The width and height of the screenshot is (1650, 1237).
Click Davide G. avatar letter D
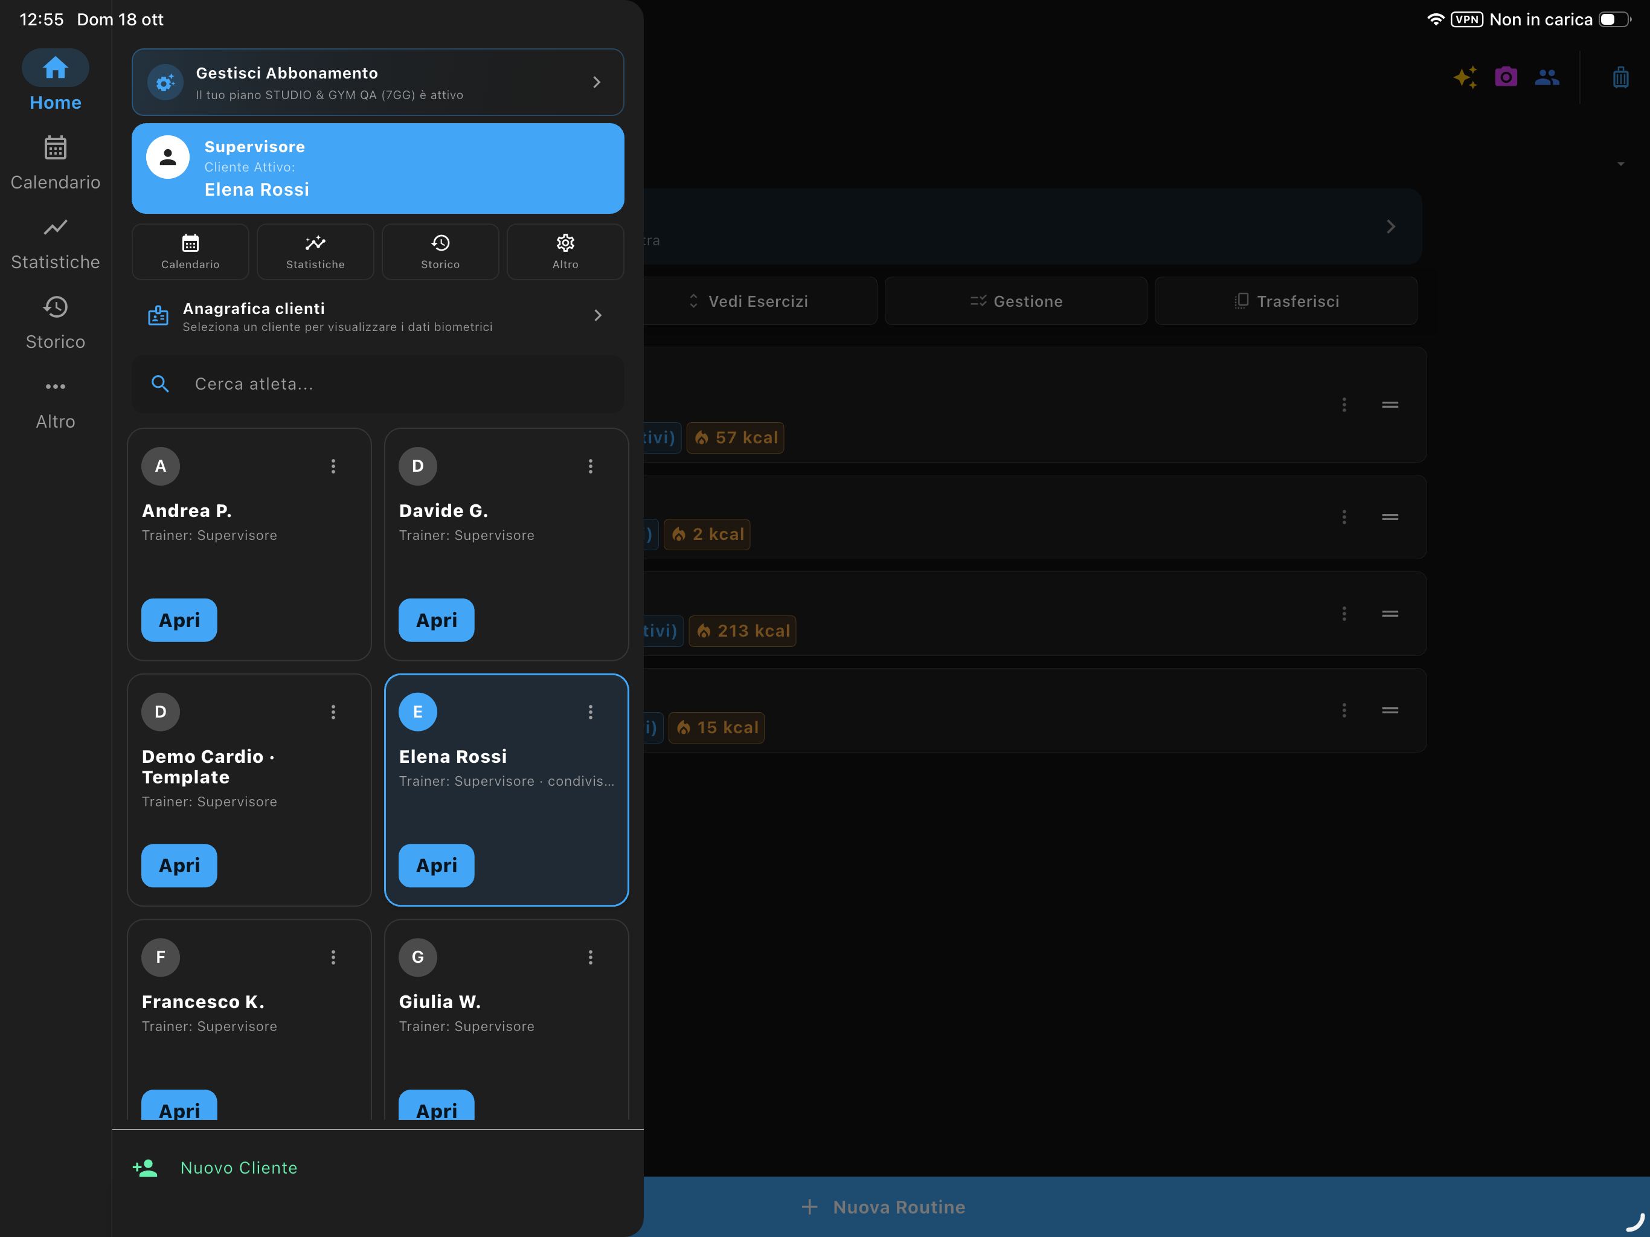[x=418, y=466]
